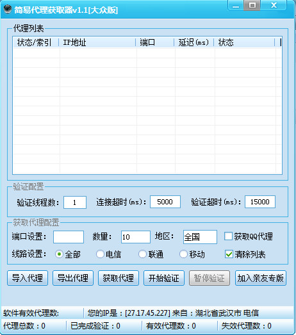This screenshot has height=335, width=296.
Task: Click the app icon in title bar
Action: pos(8,10)
